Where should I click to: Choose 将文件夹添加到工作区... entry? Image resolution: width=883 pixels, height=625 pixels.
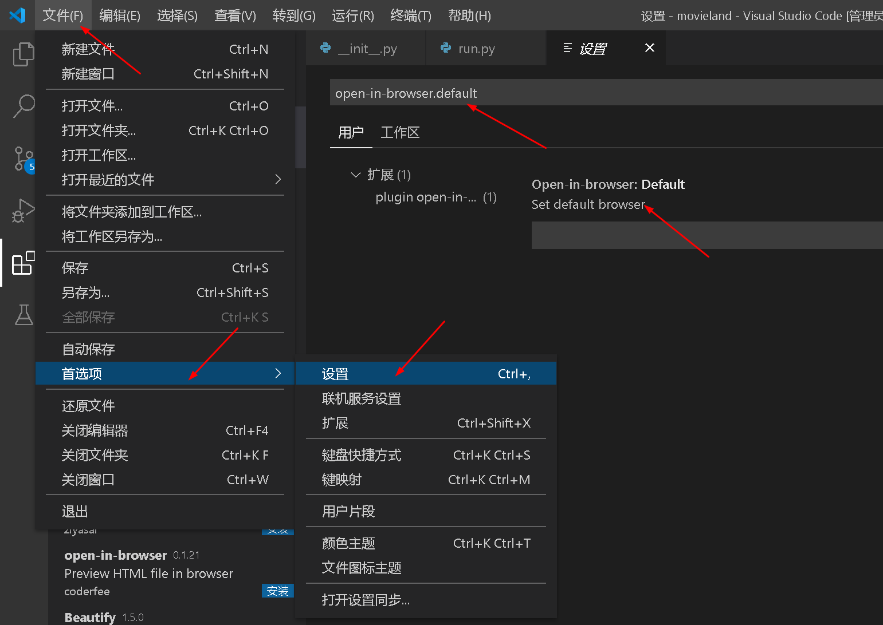pyautogui.click(x=165, y=212)
